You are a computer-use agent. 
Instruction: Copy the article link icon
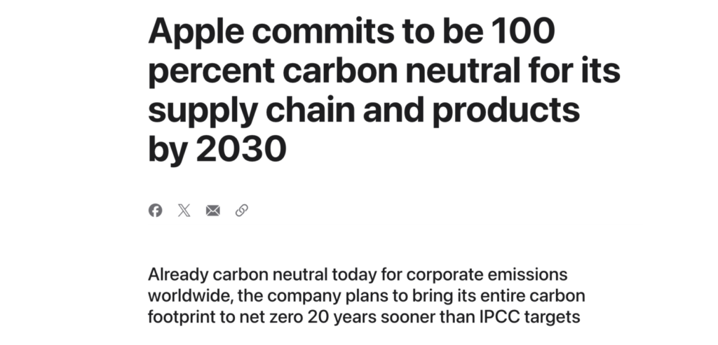[242, 210]
